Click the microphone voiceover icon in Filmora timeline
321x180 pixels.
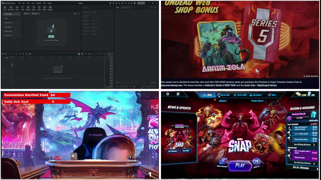pyautogui.click(x=89, y=54)
